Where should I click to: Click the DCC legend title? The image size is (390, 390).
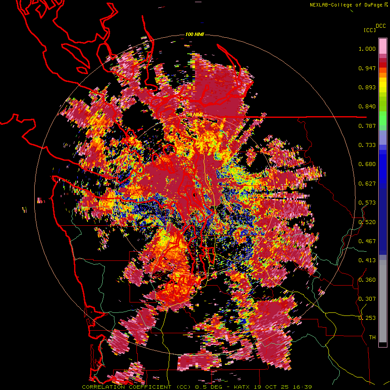click(x=380, y=26)
